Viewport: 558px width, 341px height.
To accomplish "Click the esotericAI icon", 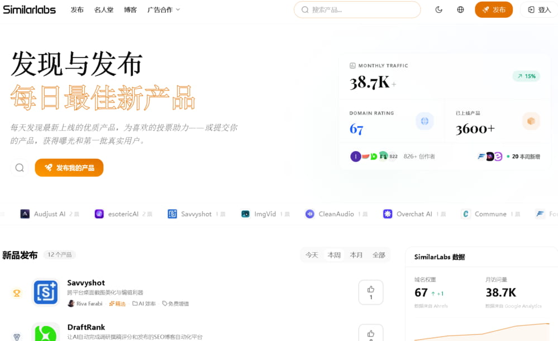I will point(99,214).
